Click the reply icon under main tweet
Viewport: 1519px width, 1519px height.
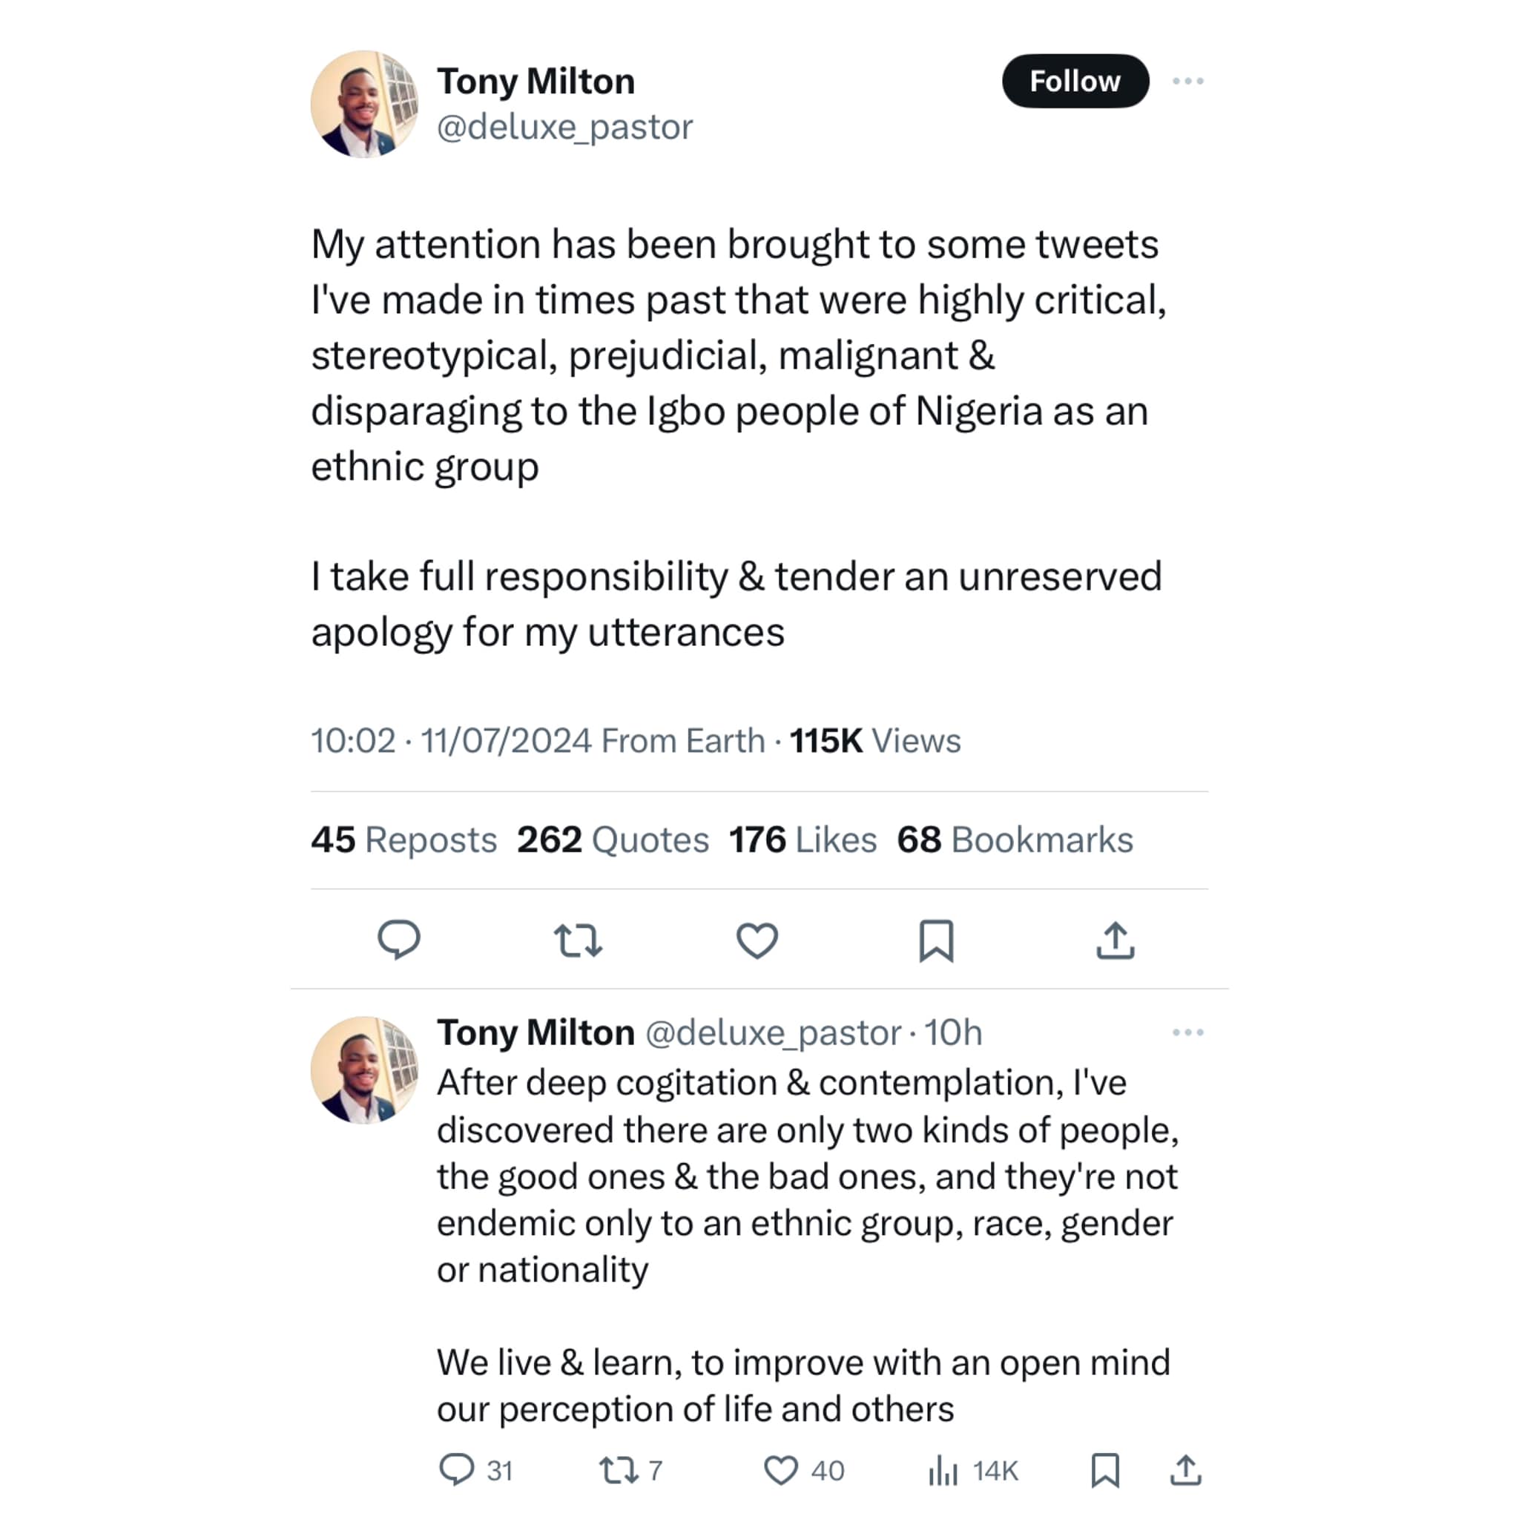point(398,940)
